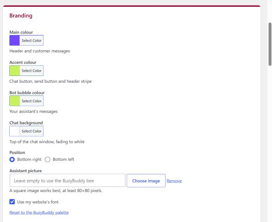Toggle Use my website's font checkbox
Image resolution: width=272 pixels, height=222 pixels.
[12, 202]
